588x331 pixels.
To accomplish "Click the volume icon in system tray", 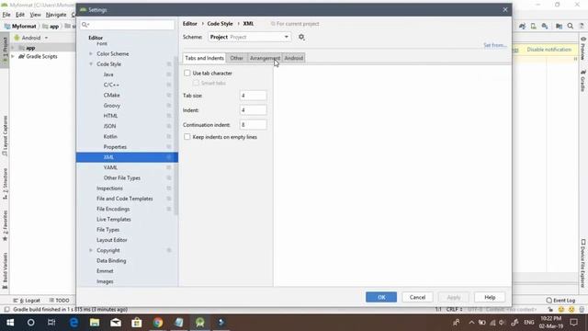I will pyautogui.click(x=502, y=323).
